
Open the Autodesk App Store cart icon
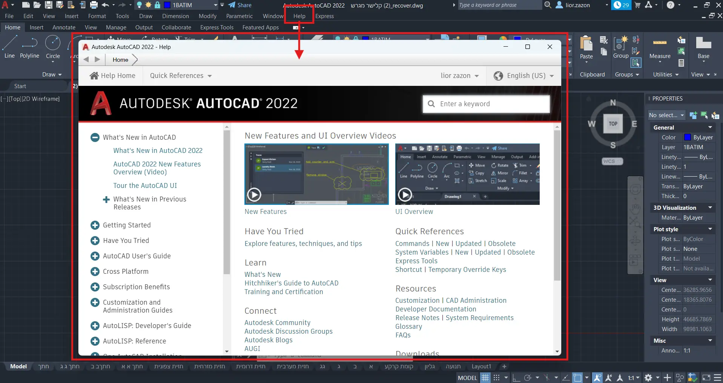tap(637, 5)
